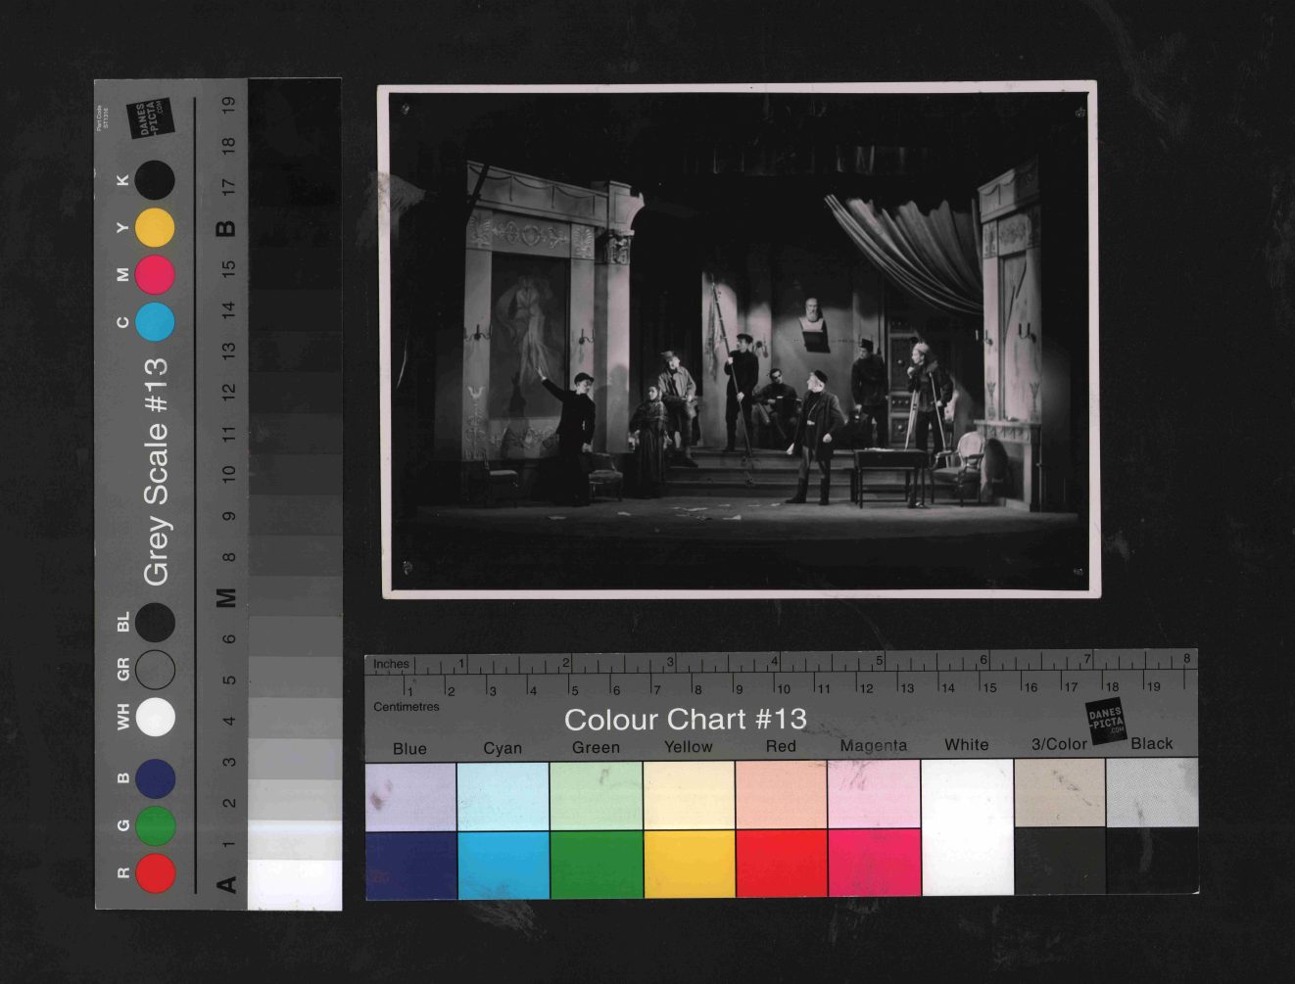The height and width of the screenshot is (984, 1295).
Task: Click the "Centimetres" ruler label
Action: click(x=406, y=707)
